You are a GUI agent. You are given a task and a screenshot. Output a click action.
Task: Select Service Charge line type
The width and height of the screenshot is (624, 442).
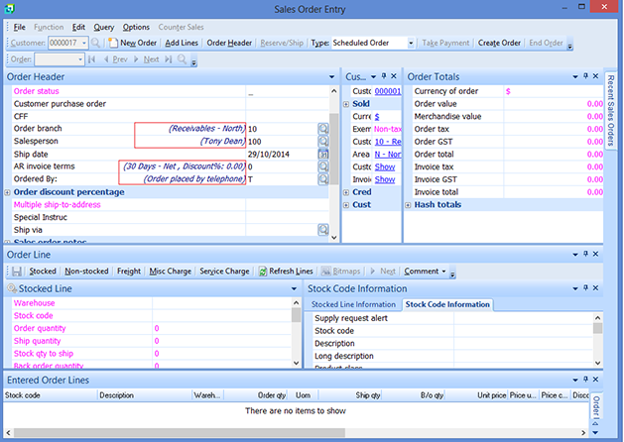pos(224,272)
